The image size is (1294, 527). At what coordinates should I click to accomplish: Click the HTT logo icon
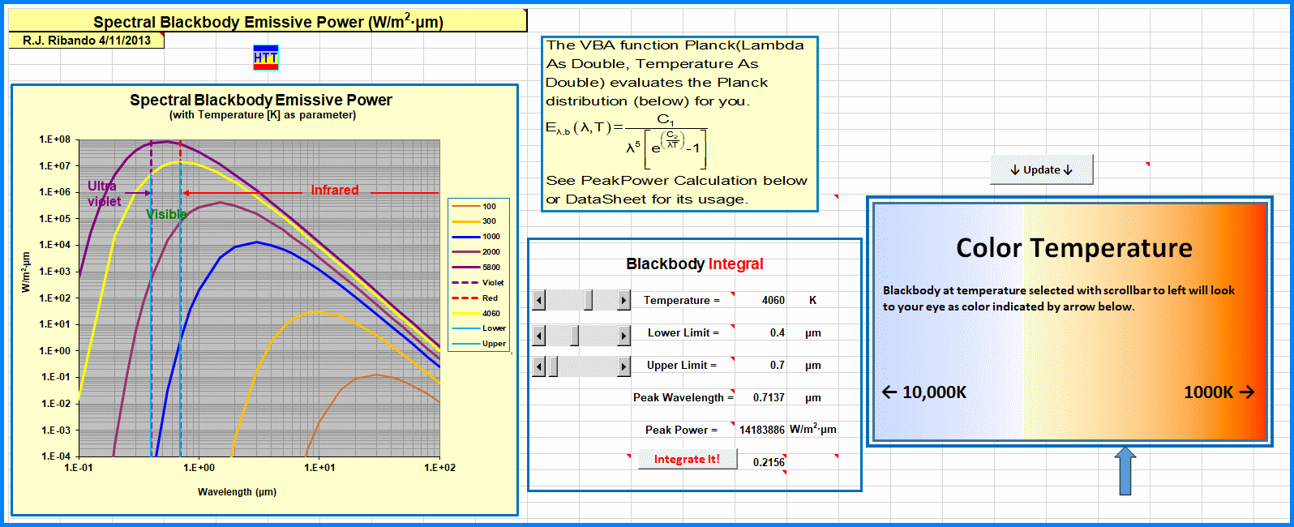[x=266, y=58]
